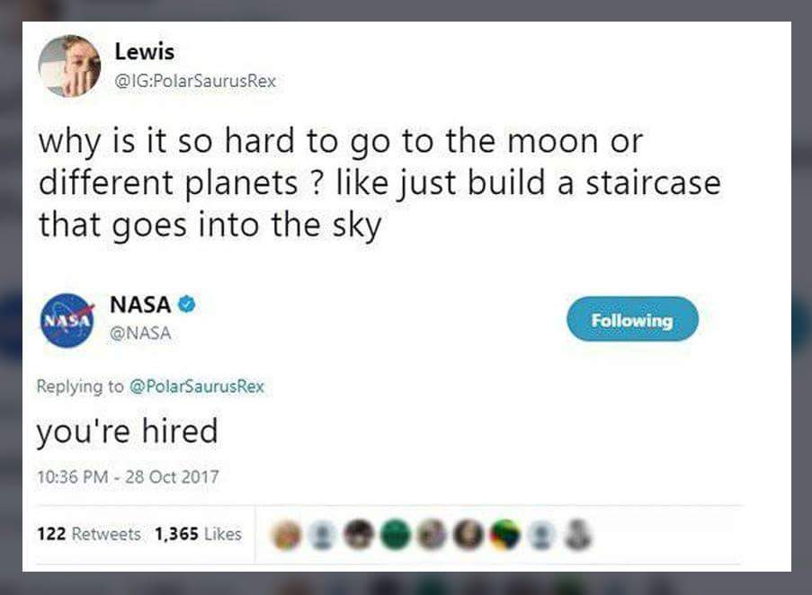View the 1,365 Likes list
The height and width of the screenshot is (595, 812).
coord(198,534)
